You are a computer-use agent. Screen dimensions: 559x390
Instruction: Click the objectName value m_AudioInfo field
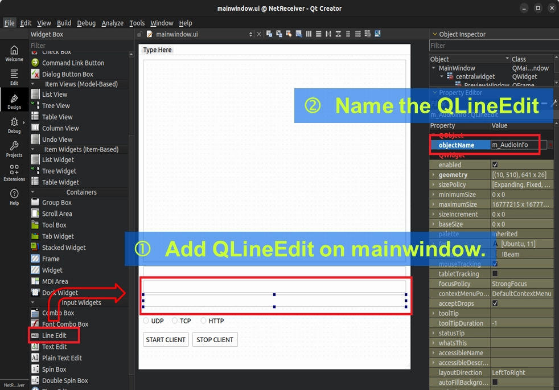[518, 145]
